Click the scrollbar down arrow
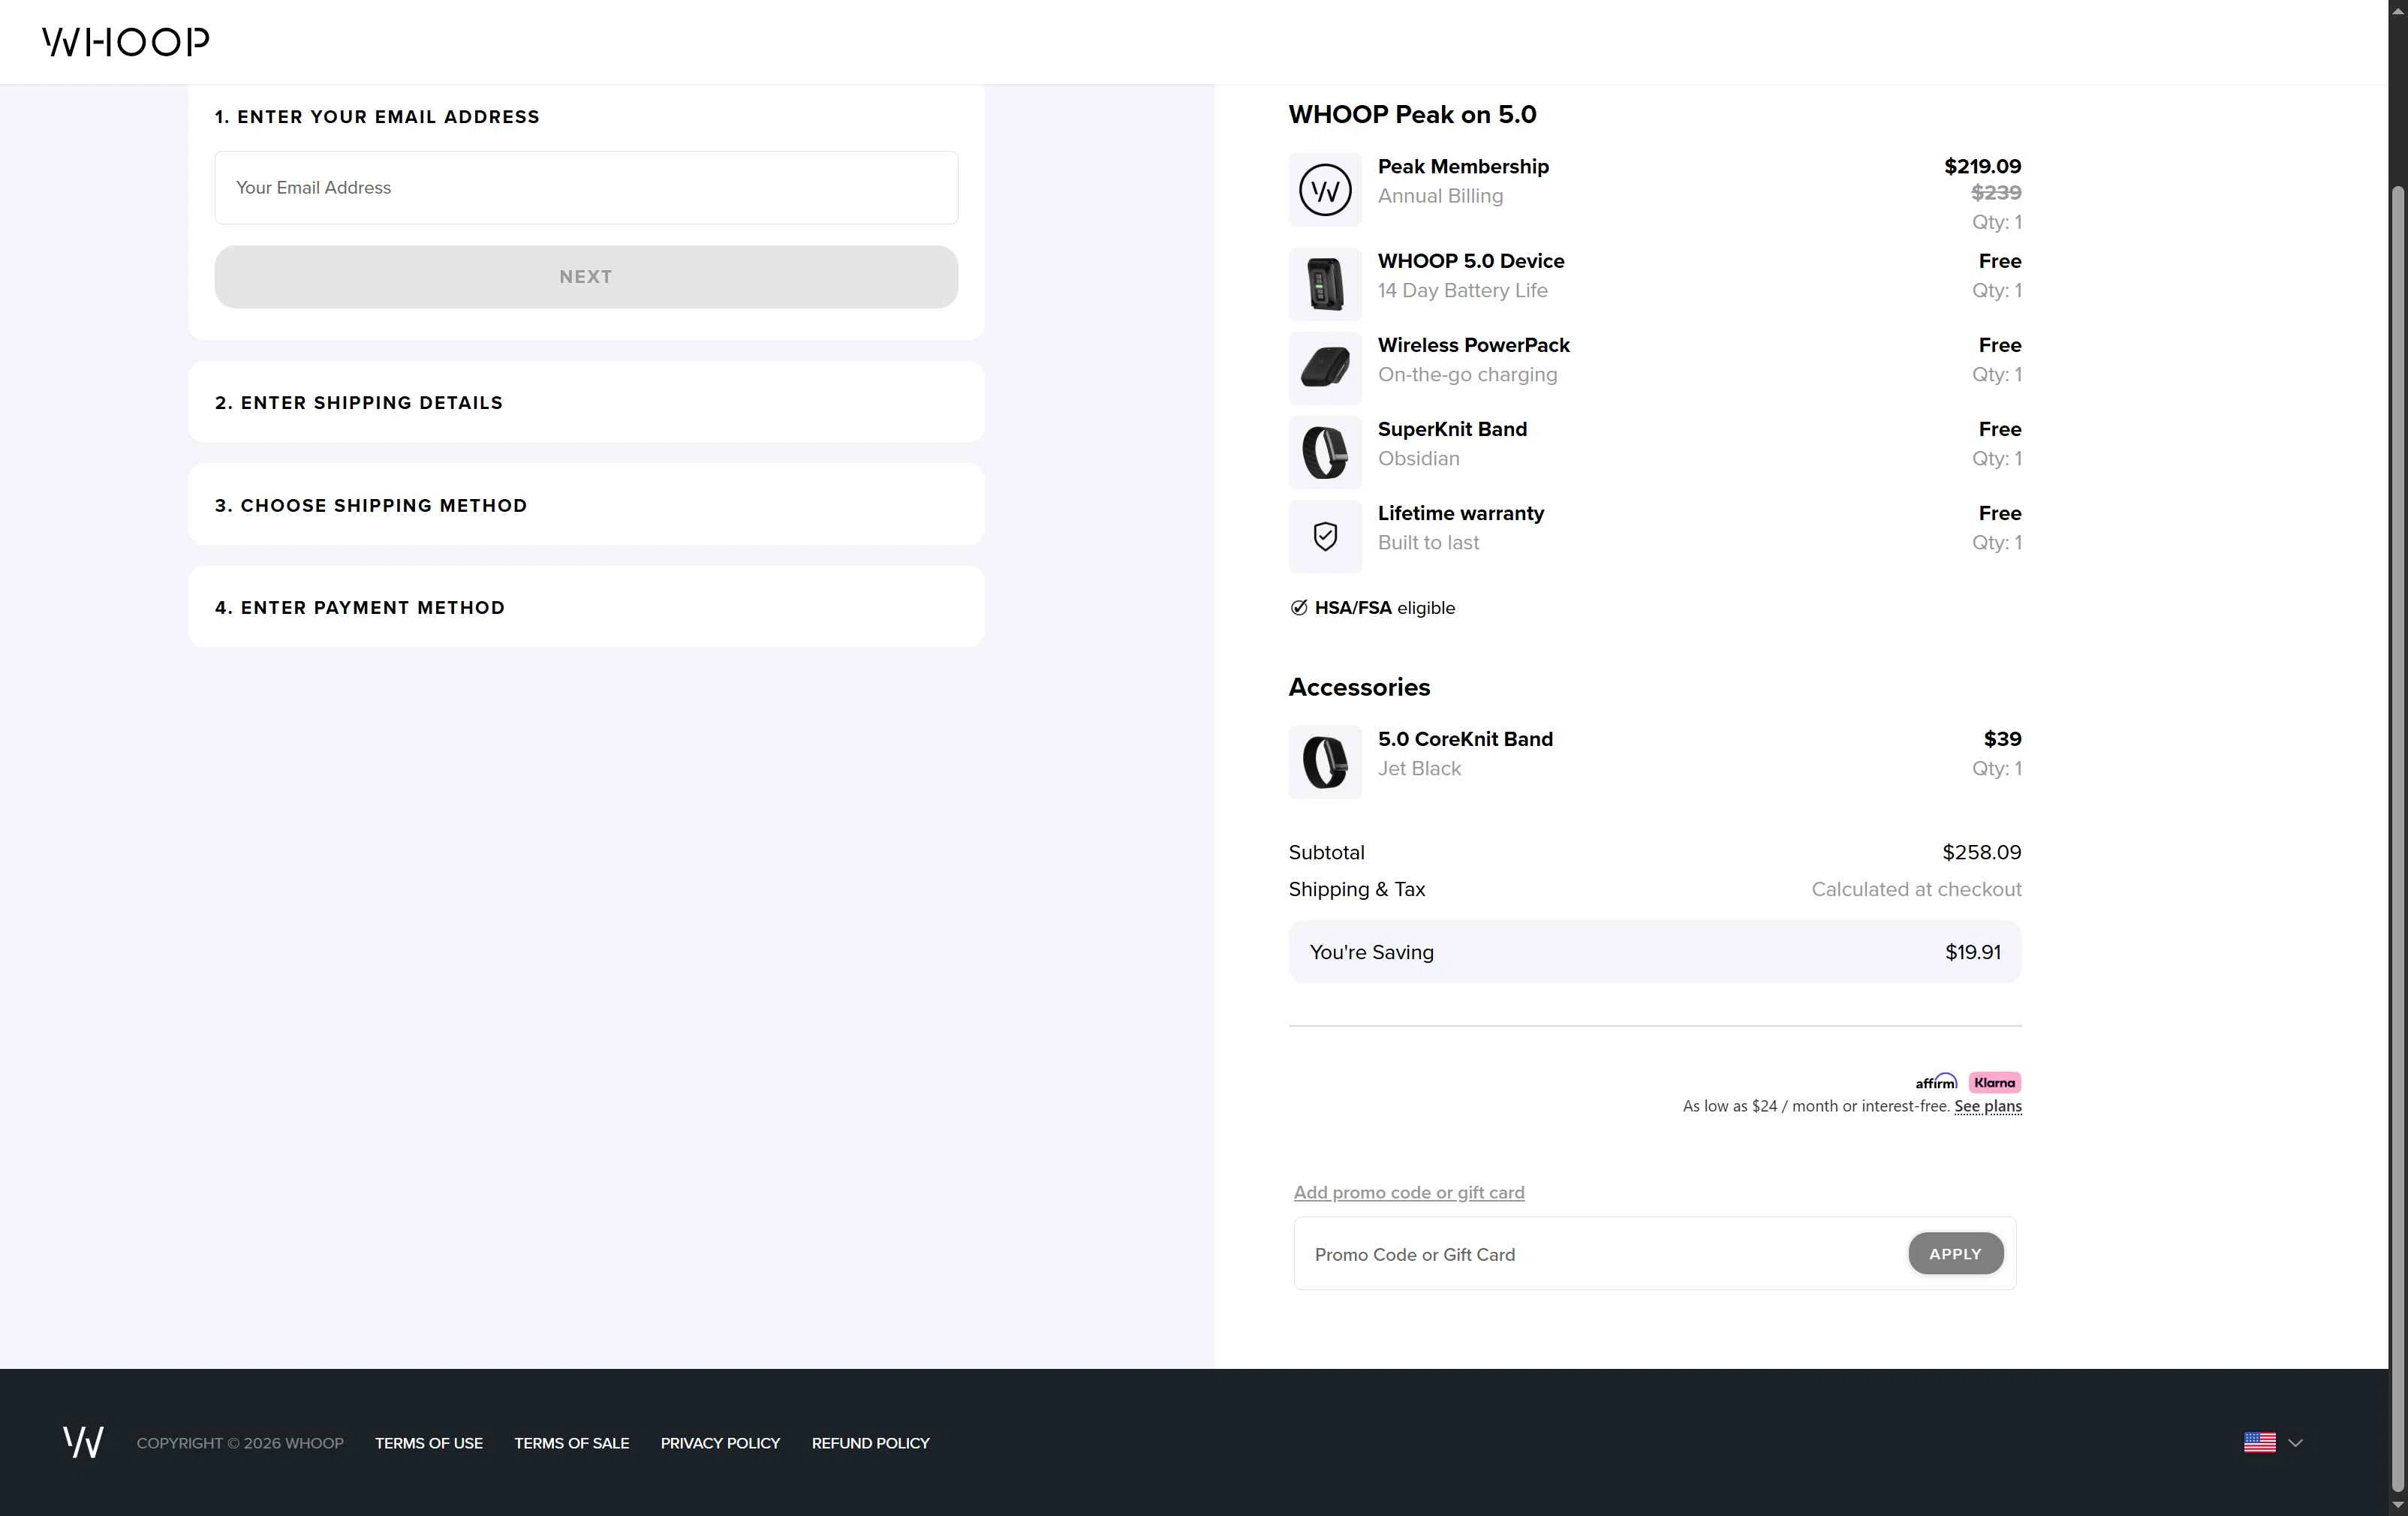This screenshot has width=2408, height=1516. pyautogui.click(x=2398, y=1506)
